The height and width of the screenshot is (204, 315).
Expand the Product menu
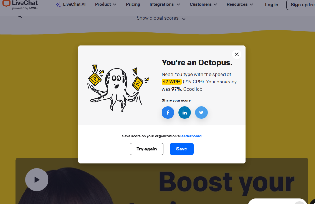(106, 4)
